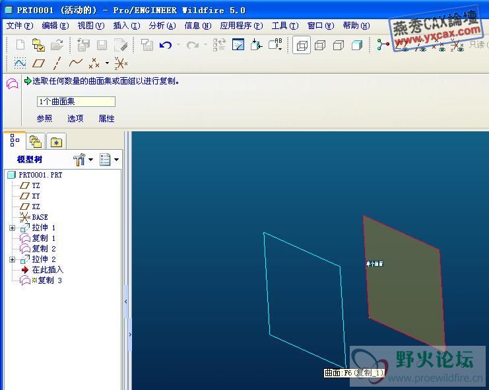This screenshot has width=489, height=390.
Task: Click the '1个曲面集' collector field
Action: (x=76, y=102)
